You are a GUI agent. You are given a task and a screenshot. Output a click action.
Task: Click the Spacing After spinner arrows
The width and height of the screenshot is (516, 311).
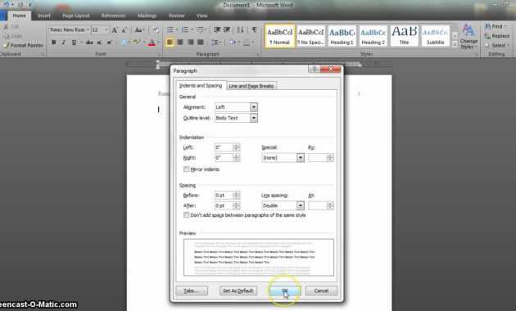(236, 205)
